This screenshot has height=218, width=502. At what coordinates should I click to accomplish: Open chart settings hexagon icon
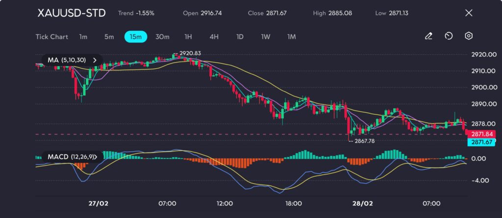pyautogui.click(x=469, y=36)
